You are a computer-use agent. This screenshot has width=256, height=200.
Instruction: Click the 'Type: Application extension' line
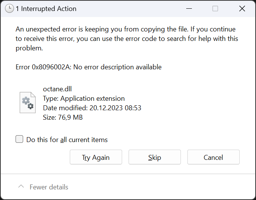(x=84, y=98)
